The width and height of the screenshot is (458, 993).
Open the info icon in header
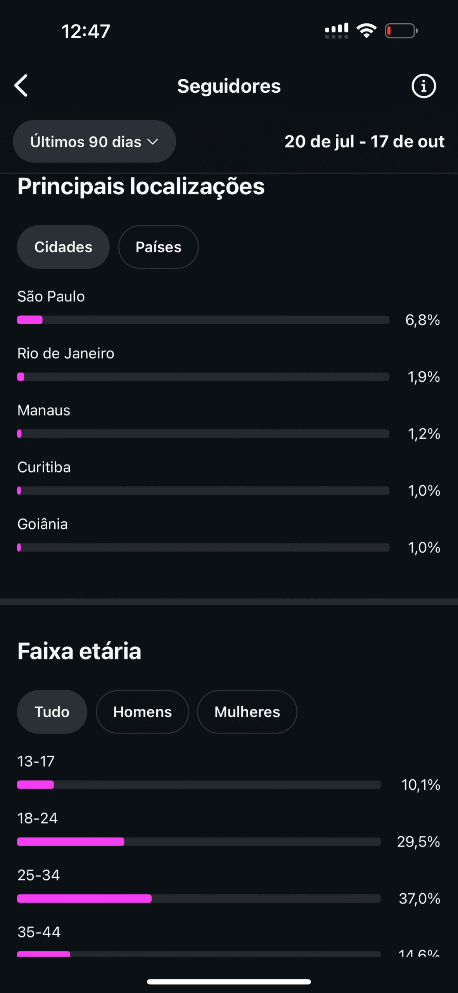(423, 86)
